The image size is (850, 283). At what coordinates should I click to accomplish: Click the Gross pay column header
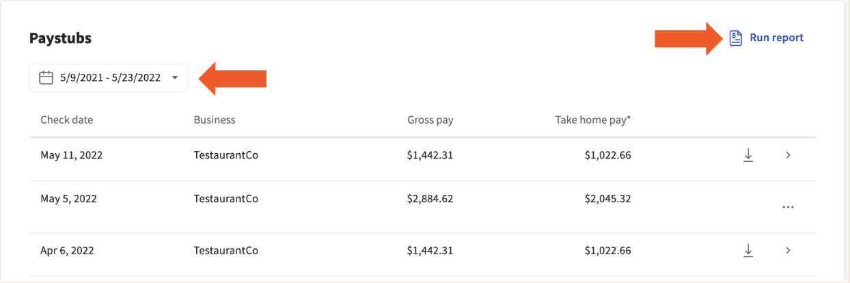(430, 120)
